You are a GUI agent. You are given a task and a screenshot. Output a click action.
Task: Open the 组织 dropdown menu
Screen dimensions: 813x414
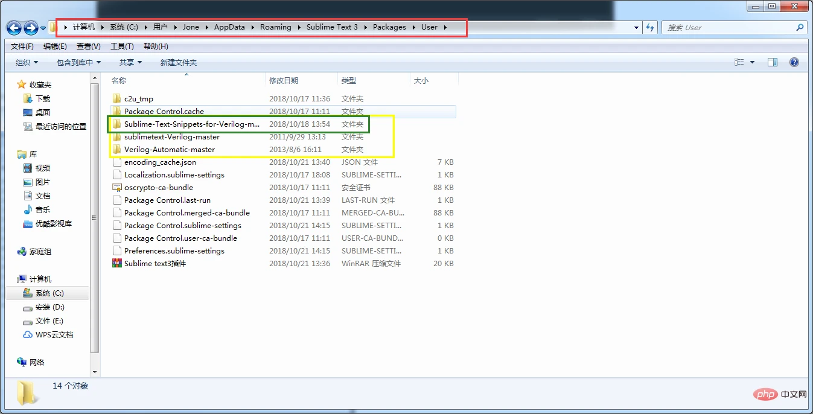27,62
